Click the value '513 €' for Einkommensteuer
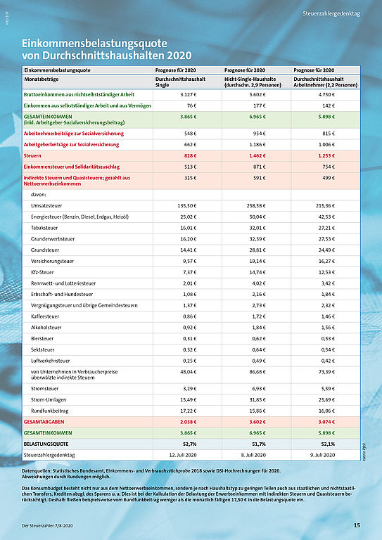The height and width of the screenshot is (540, 382). tap(191, 167)
